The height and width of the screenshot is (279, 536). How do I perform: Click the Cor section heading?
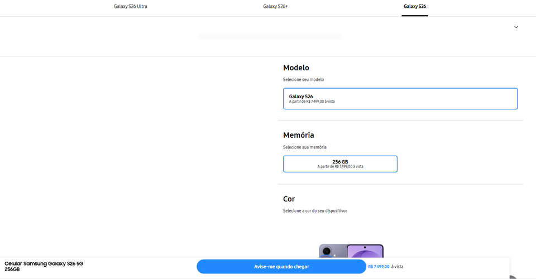point(289,199)
